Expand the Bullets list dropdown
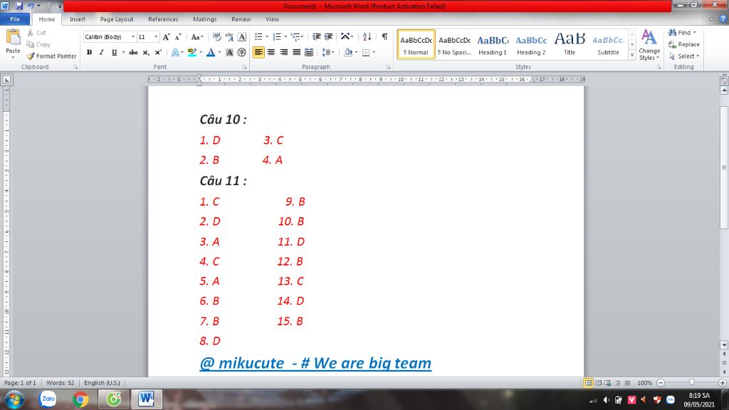This screenshot has width=729, height=410. [x=267, y=37]
